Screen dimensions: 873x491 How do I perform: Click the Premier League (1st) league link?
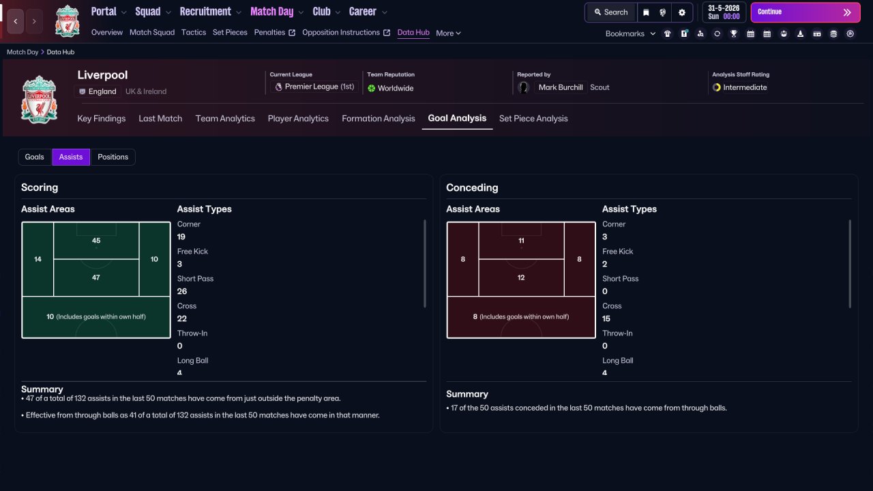coord(320,87)
